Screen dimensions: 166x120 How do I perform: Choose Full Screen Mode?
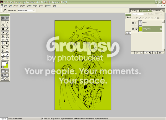[x=8, y=75]
